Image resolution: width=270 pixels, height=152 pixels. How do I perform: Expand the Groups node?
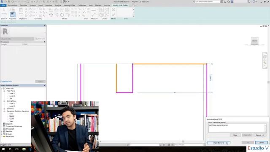pos(2,134)
